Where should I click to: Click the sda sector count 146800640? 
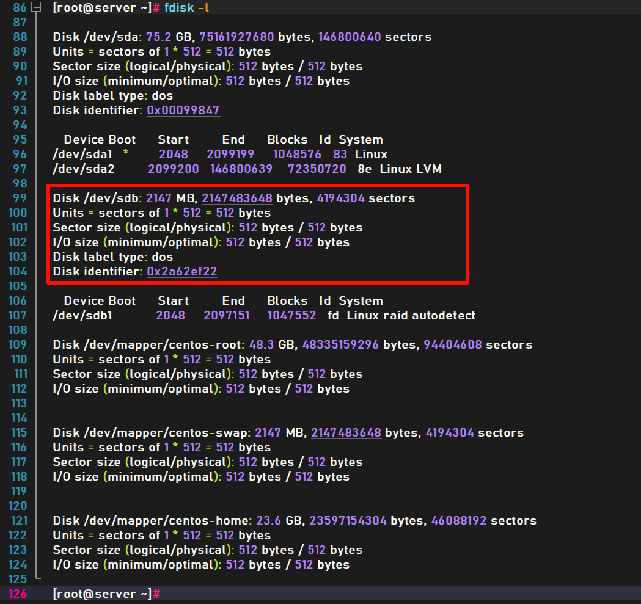click(x=350, y=37)
